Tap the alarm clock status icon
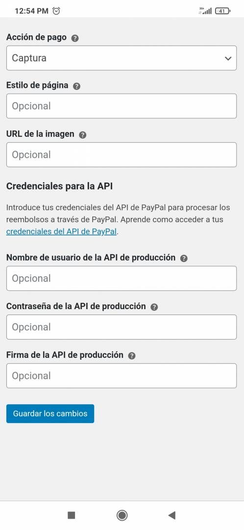 pyautogui.click(x=56, y=11)
